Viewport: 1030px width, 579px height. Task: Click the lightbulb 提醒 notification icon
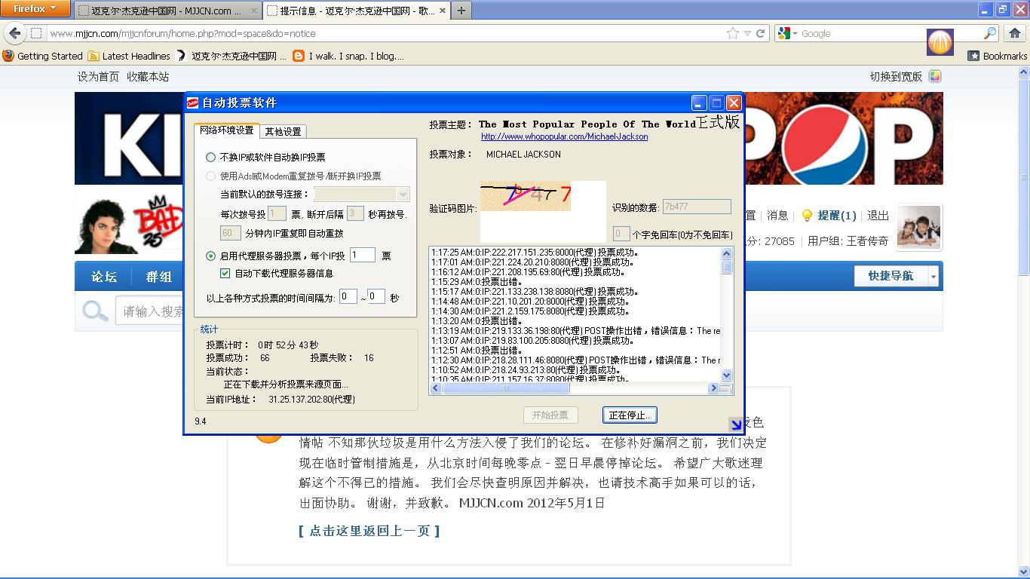tap(807, 216)
